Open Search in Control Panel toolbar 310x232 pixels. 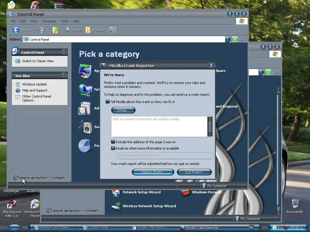(73, 30)
